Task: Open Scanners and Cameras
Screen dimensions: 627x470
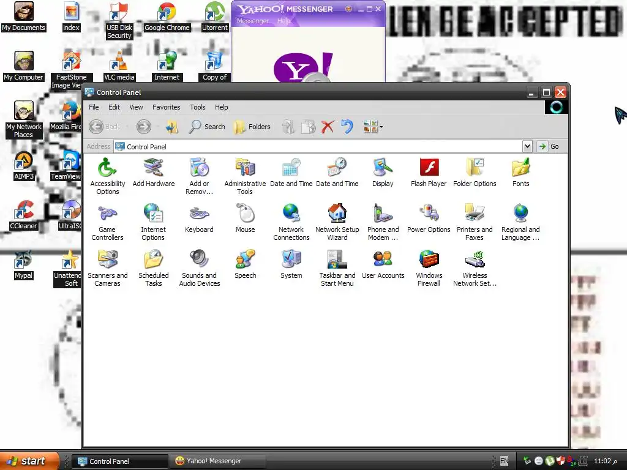Action: [x=107, y=268]
